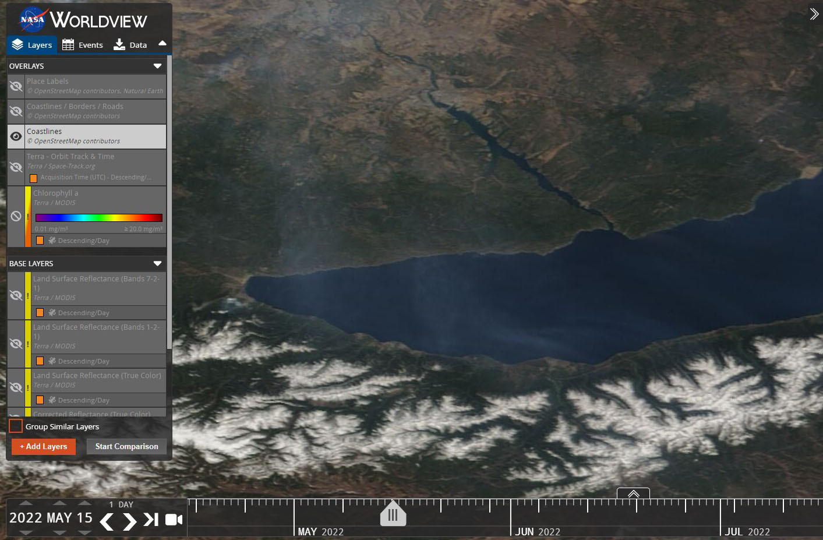Image resolution: width=823 pixels, height=540 pixels.
Task: Show the Place Labels overlay
Action: 16,87
